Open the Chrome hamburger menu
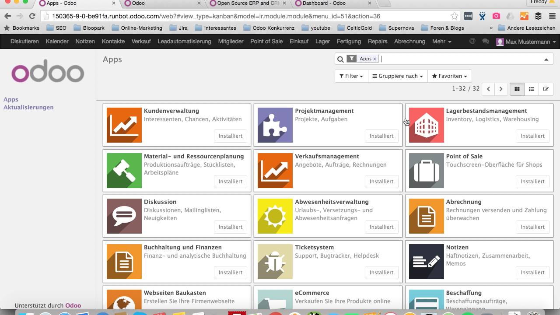The image size is (560, 315). (552, 16)
